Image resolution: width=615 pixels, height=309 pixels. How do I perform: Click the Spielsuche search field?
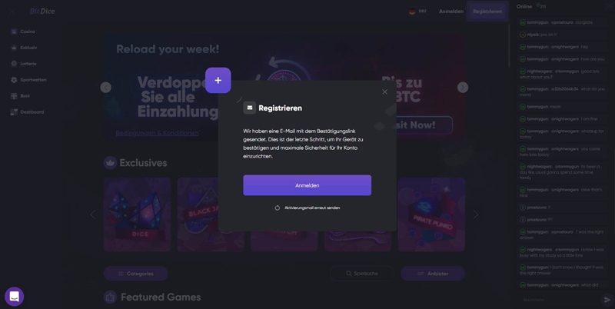pyautogui.click(x=362, y=274)
